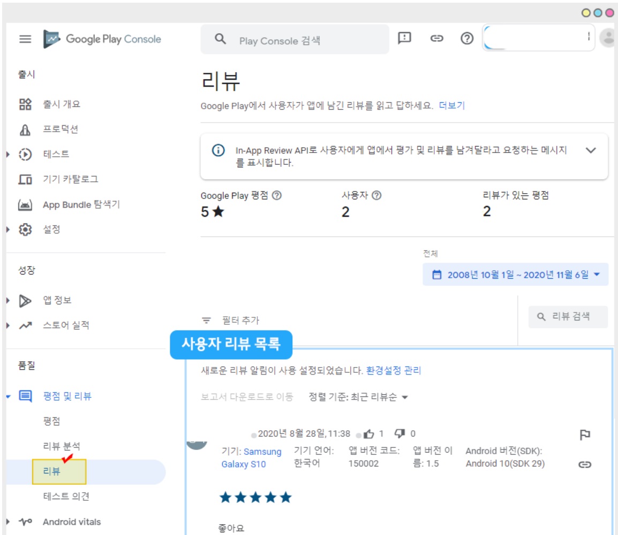Click the 출시 개요 dashboard icon

click(x=25, y=104)
